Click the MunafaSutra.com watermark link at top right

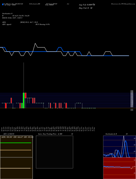coord(130,4)
